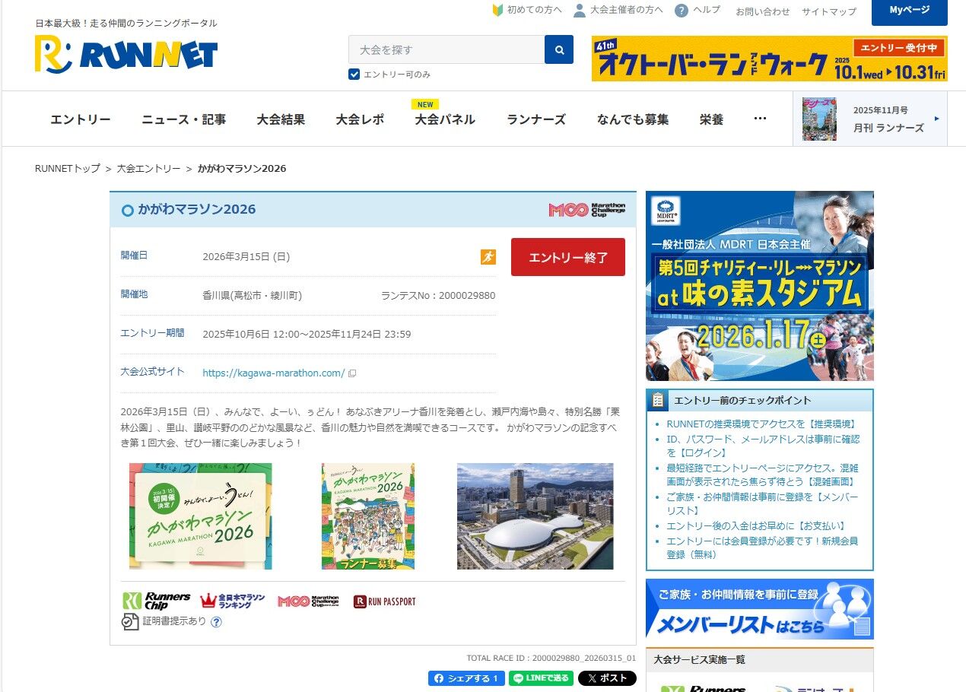Click the blue Myページ button
Viewport: 966px width, 692px height.
click(909, 11)
